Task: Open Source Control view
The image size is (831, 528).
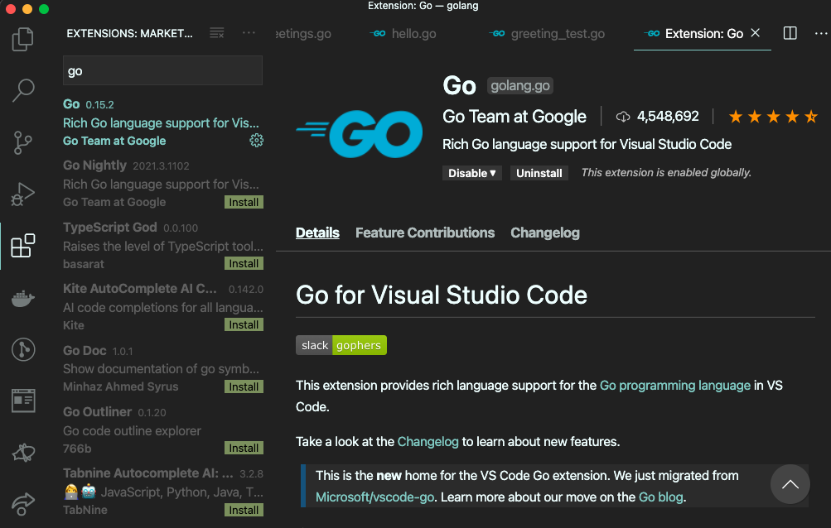Action: [x=23, y=142]
